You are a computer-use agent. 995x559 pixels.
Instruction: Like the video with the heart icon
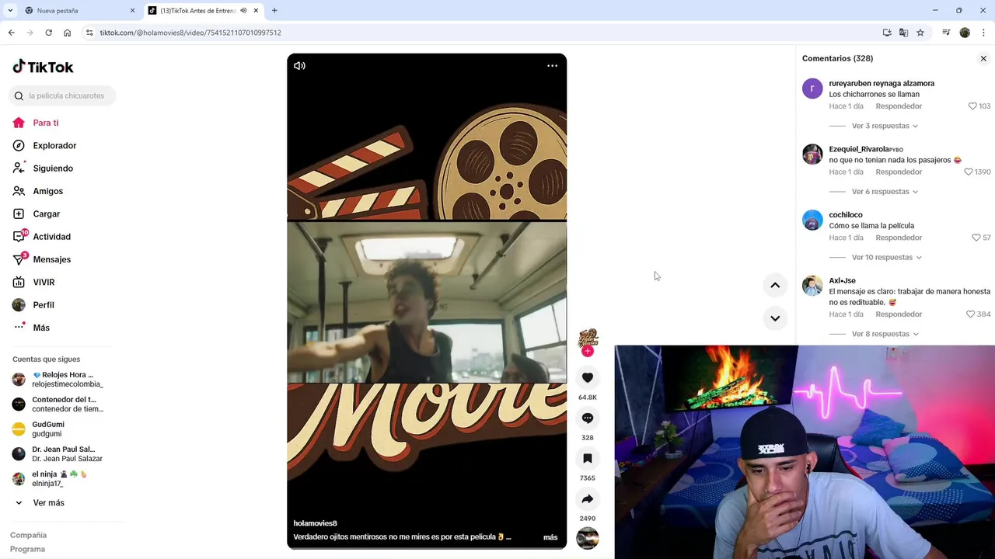[588, 377]
